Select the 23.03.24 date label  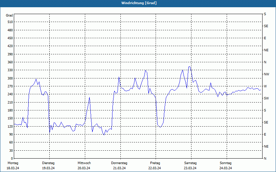[x=190, y=168]
